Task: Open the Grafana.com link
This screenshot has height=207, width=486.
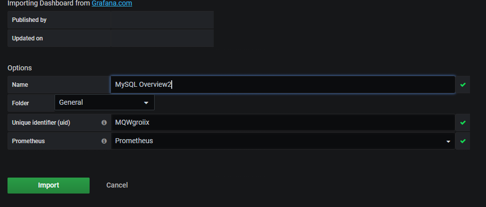Action: 112,3
